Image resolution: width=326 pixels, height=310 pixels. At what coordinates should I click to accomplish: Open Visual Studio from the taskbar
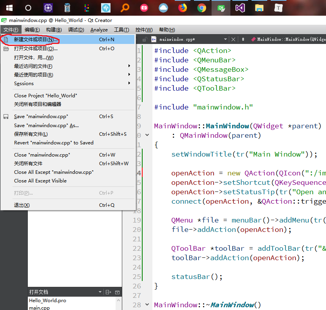pos(240,8)
